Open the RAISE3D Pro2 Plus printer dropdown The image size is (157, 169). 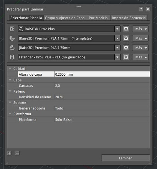click(x=117, y=29)
